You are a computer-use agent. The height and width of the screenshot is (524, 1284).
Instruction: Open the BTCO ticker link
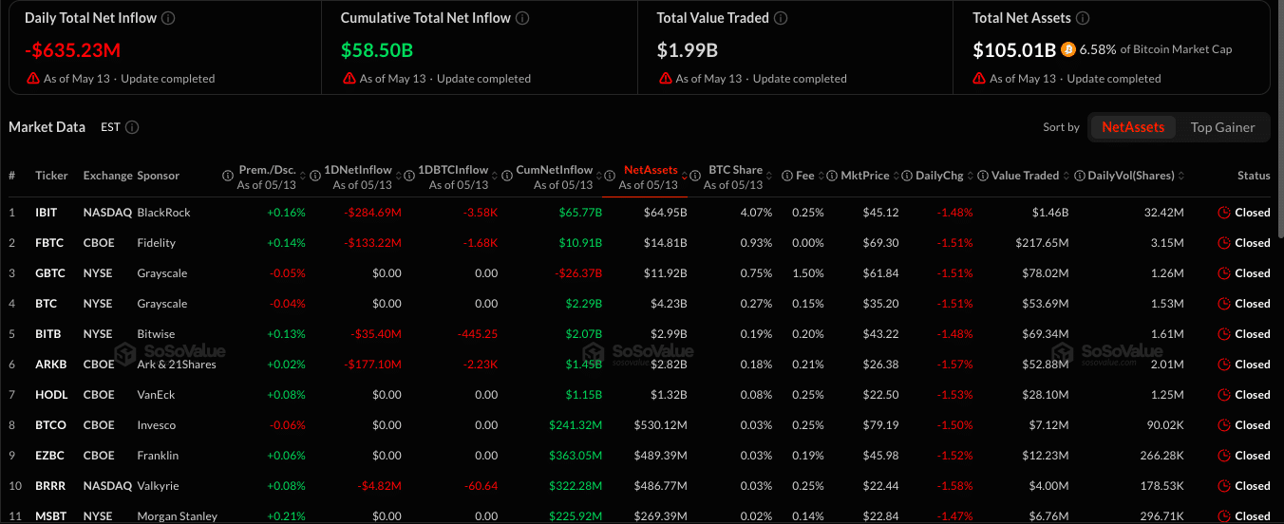pos(49,425)
